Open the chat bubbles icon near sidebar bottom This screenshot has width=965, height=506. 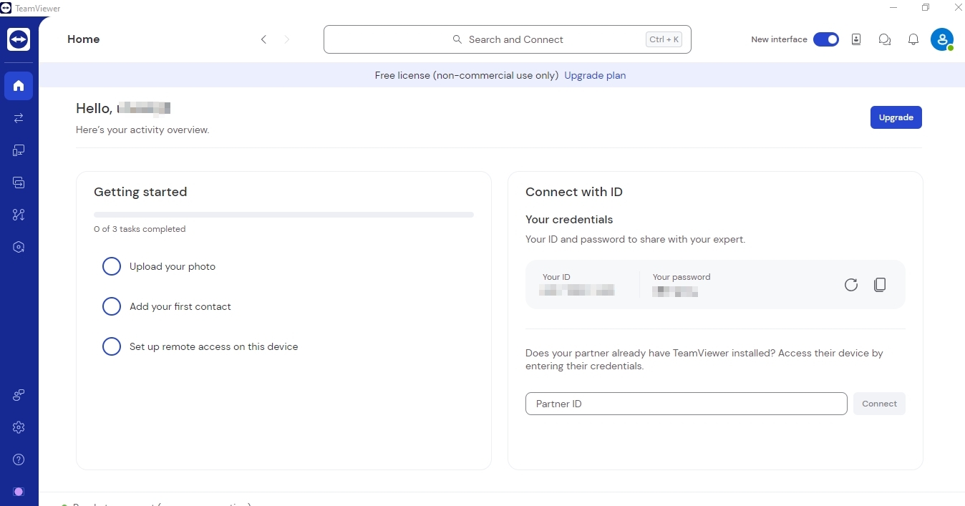(19, 395)
